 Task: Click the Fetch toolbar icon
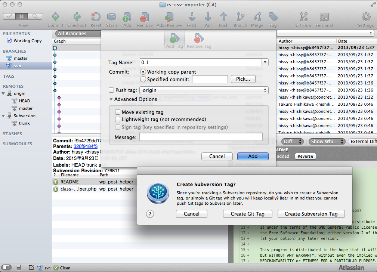192,17
